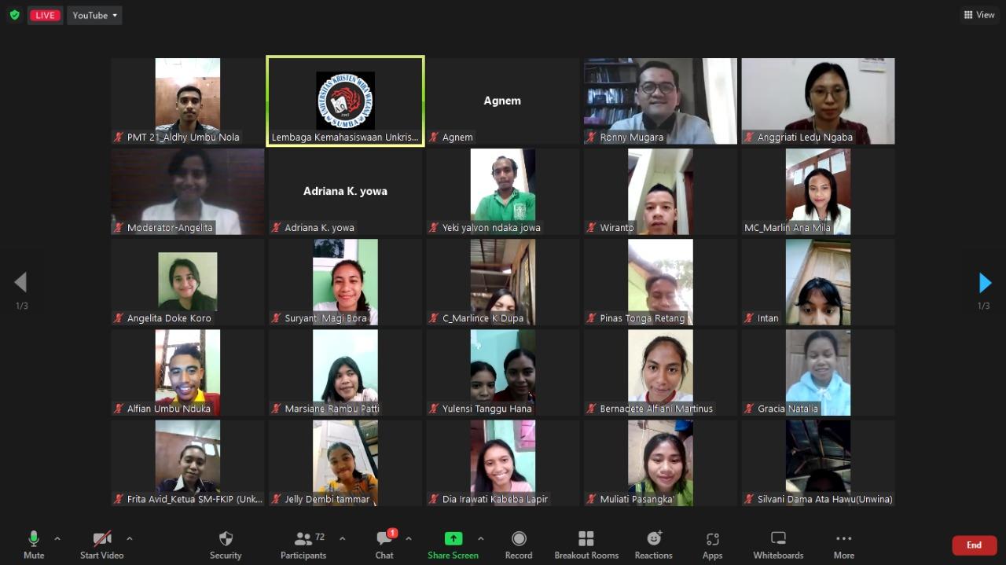This screenshot has width=1006, height=565.
Task: Select Ronny Mugara's video tile
Action: coord(660,101)
